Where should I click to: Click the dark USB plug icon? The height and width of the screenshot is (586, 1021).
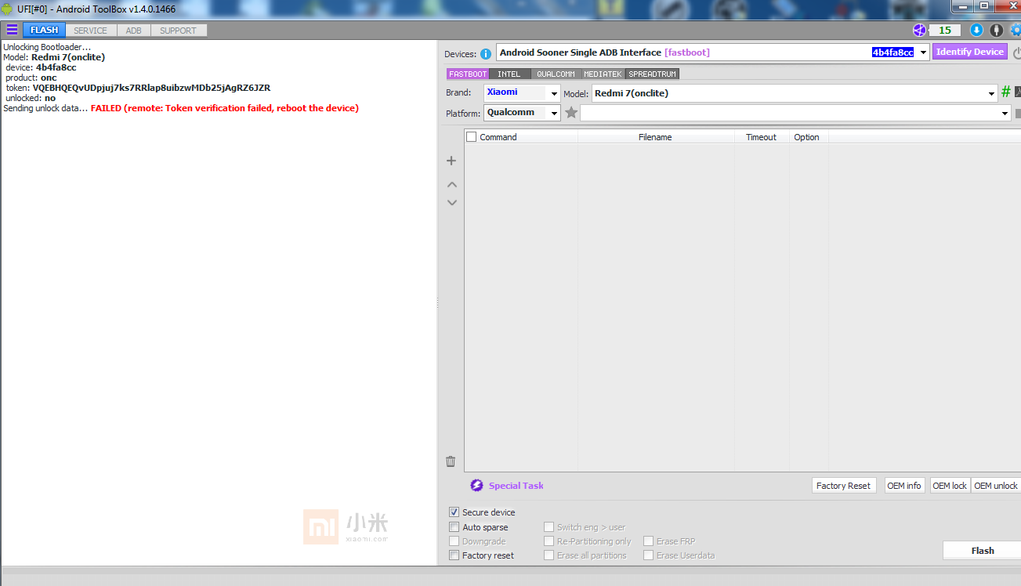[996, 30]
